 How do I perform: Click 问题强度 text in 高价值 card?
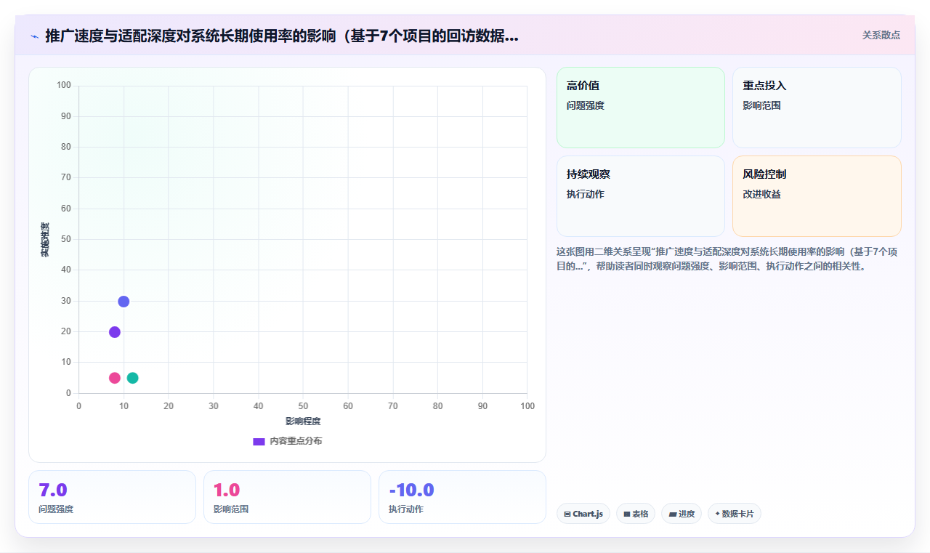point(586,105)
